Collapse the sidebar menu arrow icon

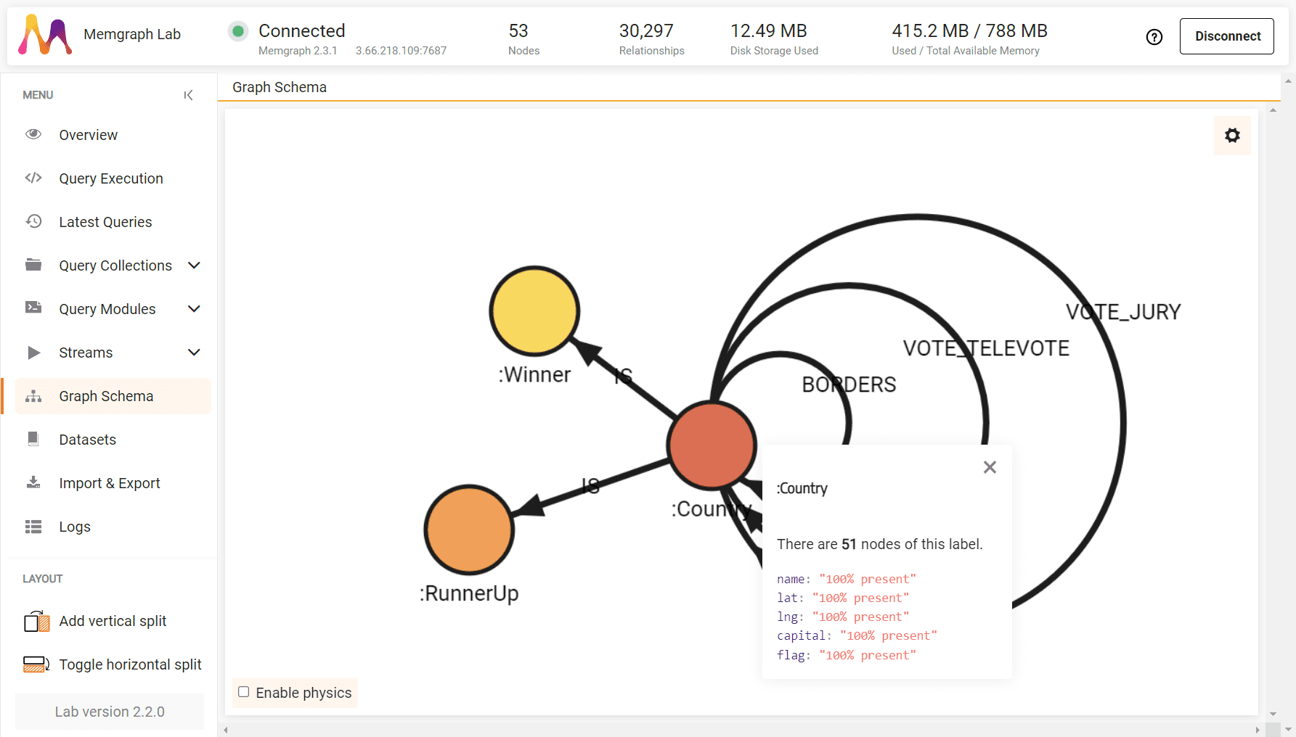pyautogui.click(x=189, y=95)
